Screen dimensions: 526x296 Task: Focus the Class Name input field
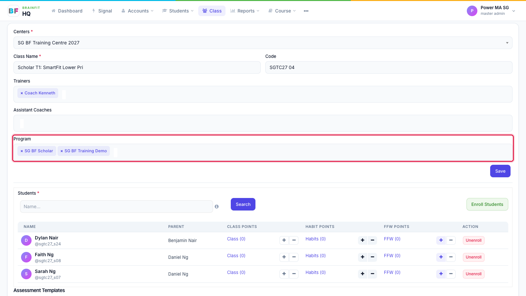tap(137, 67)
